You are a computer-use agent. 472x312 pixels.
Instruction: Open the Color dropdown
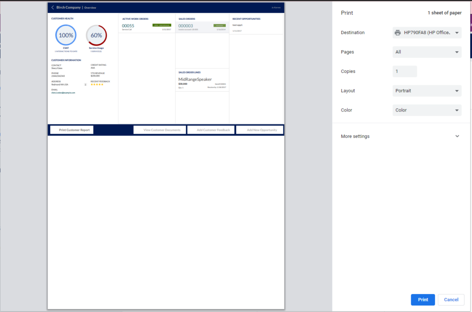pos(426,110)
